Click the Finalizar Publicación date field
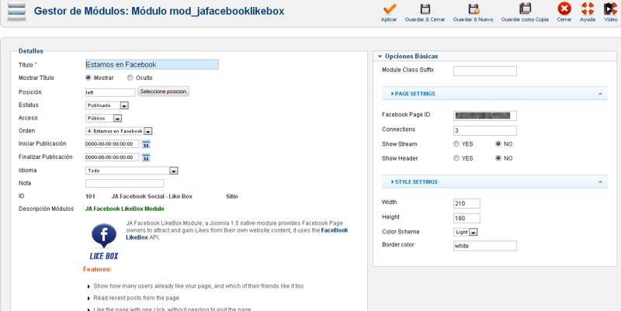The width and height of the screenshot is (621, 311). (x=113, y=157)
